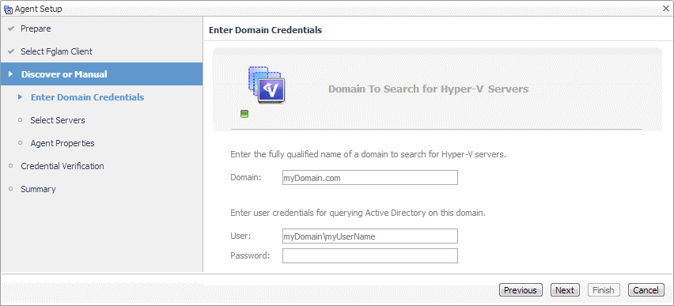Image resolution: width=674 pixels, height=306 pixels.
Task: Select the Prepare step
Action: tap(36, 28)
